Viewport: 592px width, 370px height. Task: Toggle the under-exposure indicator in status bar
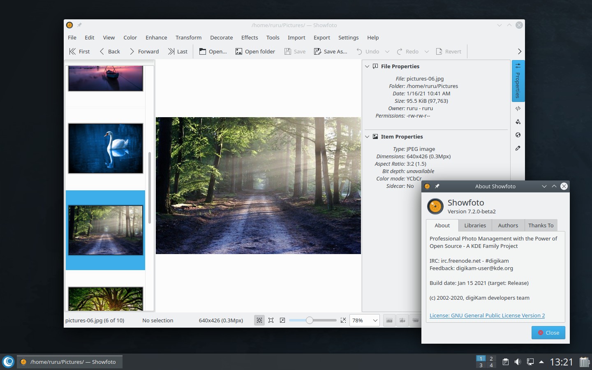[389, 320]
